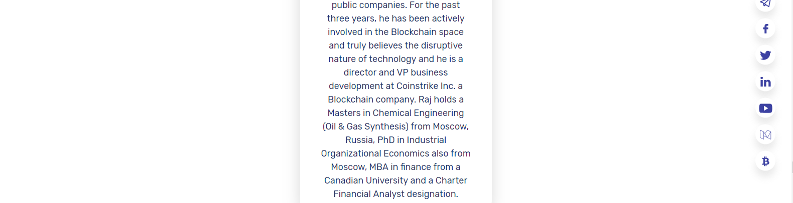This screenshot has width=793, height=203.
Task: Click the 'Masters in Chemical Engineering' line
Action: click(395, 113)
